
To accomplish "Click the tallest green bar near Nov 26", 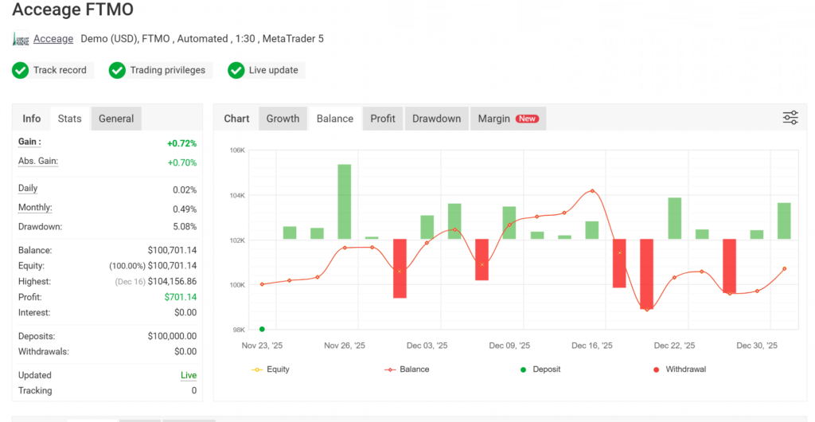I will click(x=344, y=201).
